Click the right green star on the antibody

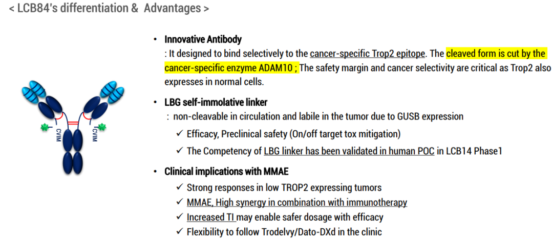click(x=102, y=126)
